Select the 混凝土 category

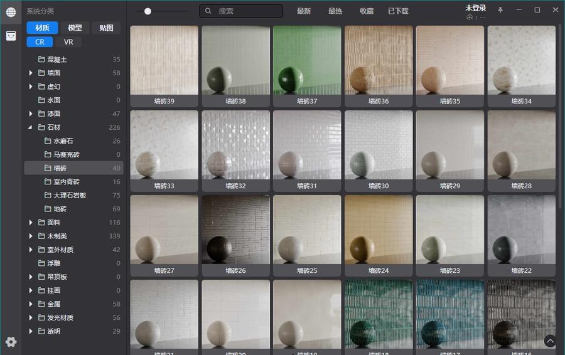point(73,59)
